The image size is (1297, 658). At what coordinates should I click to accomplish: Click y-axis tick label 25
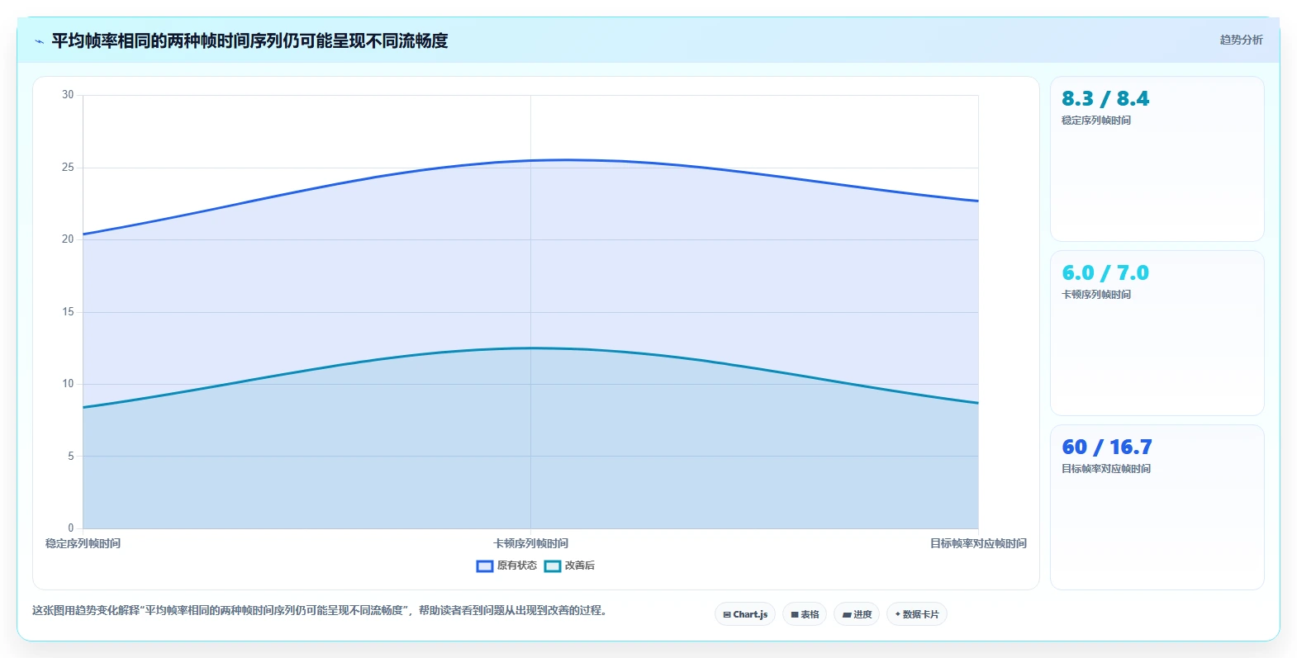(x=68, y=168)
